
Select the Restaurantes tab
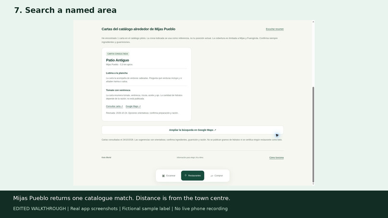(193, 176)
